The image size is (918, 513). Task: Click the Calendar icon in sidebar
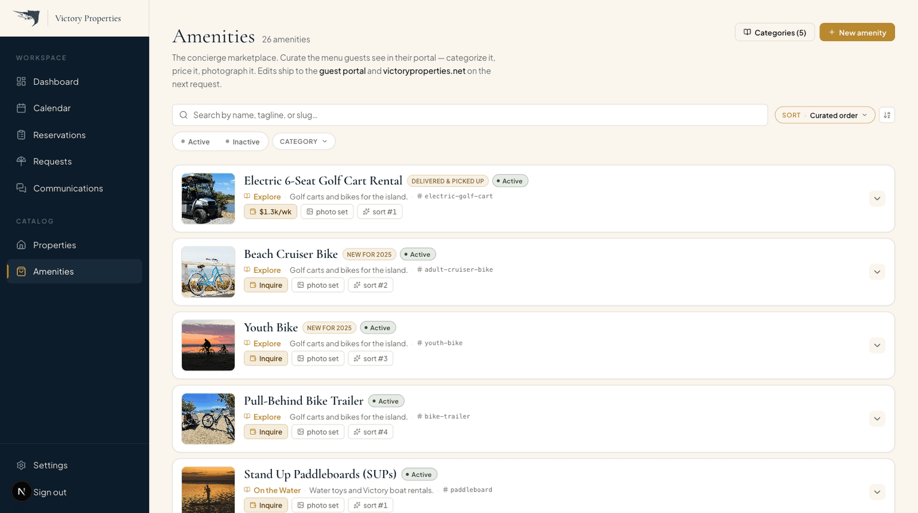coord(22,108)
